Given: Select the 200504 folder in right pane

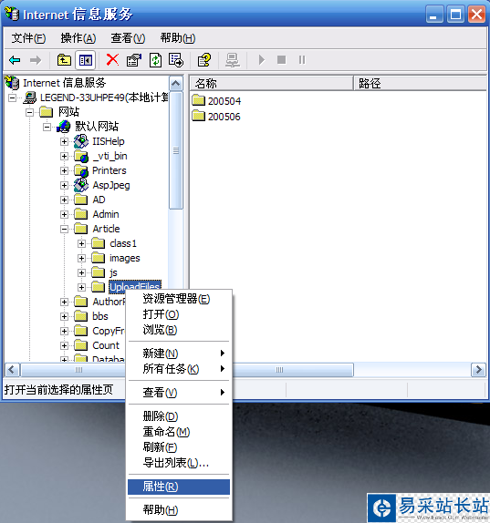Looking at the screenshot, I should click(216, 100).
